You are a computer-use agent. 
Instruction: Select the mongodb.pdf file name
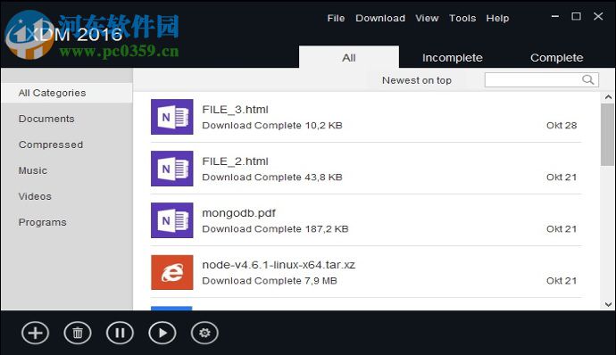[x=239, y=213]
